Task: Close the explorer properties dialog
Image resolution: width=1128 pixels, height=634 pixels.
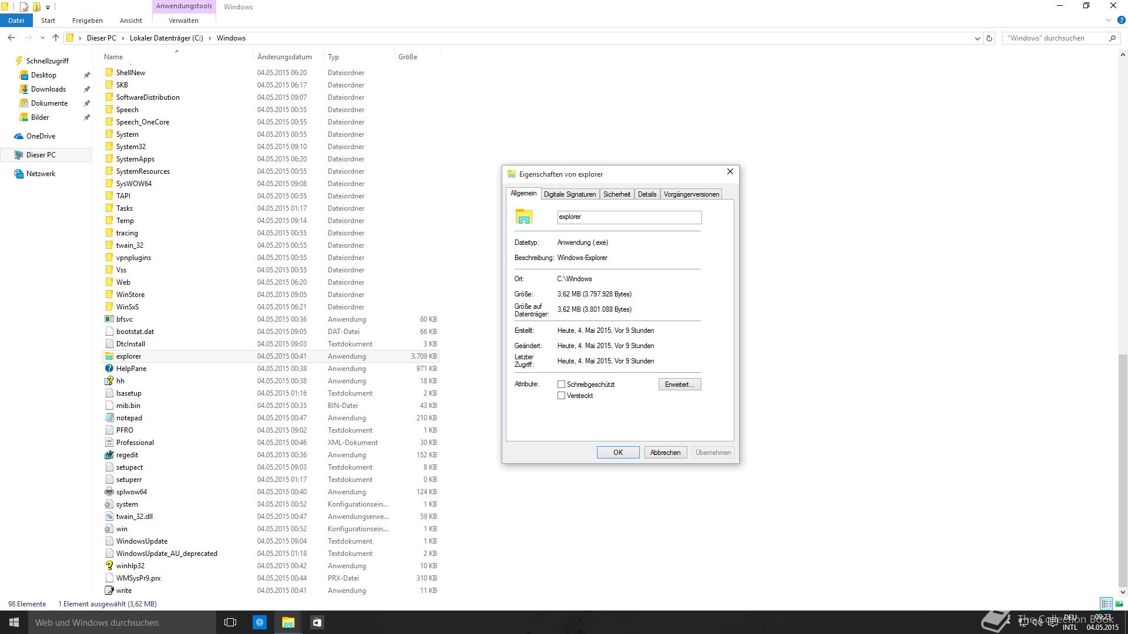Action: pos(730,171)
